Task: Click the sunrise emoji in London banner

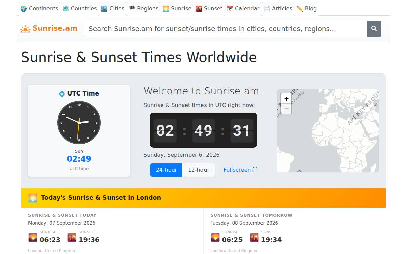Action: pos(33,198)
